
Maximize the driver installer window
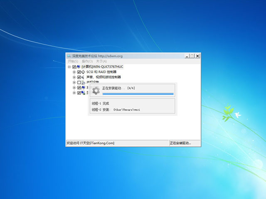click(192, 56)
